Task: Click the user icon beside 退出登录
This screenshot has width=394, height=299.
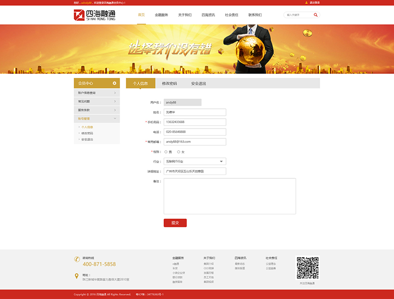Action: tap(306, 3)
